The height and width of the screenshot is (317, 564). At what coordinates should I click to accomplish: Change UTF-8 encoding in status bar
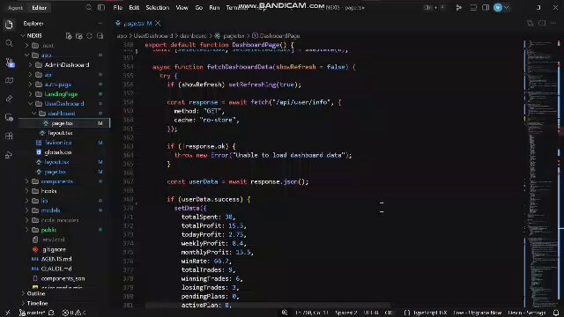coord(371,313)
